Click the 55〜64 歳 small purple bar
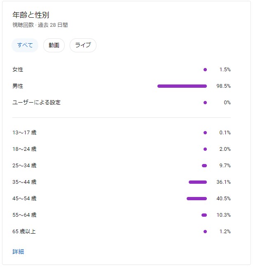The image size is (253, 267). [x=204, y=215]
